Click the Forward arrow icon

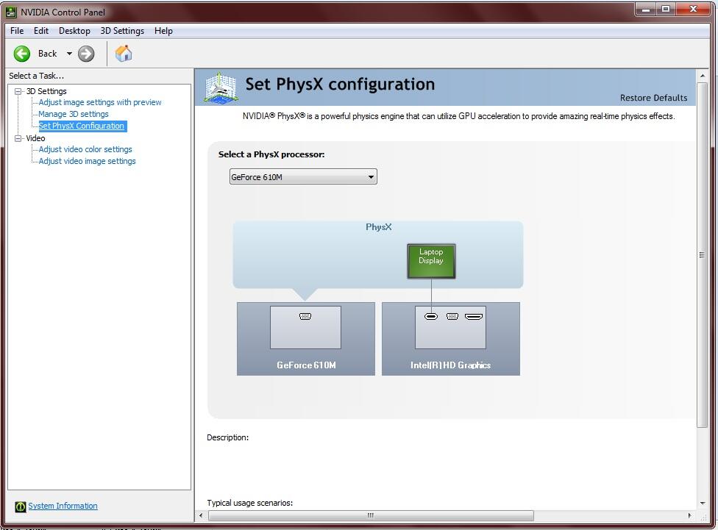(86, 54)
